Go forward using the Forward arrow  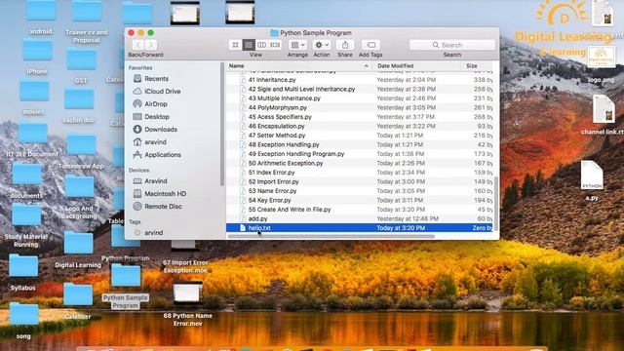tap(151, 45)
